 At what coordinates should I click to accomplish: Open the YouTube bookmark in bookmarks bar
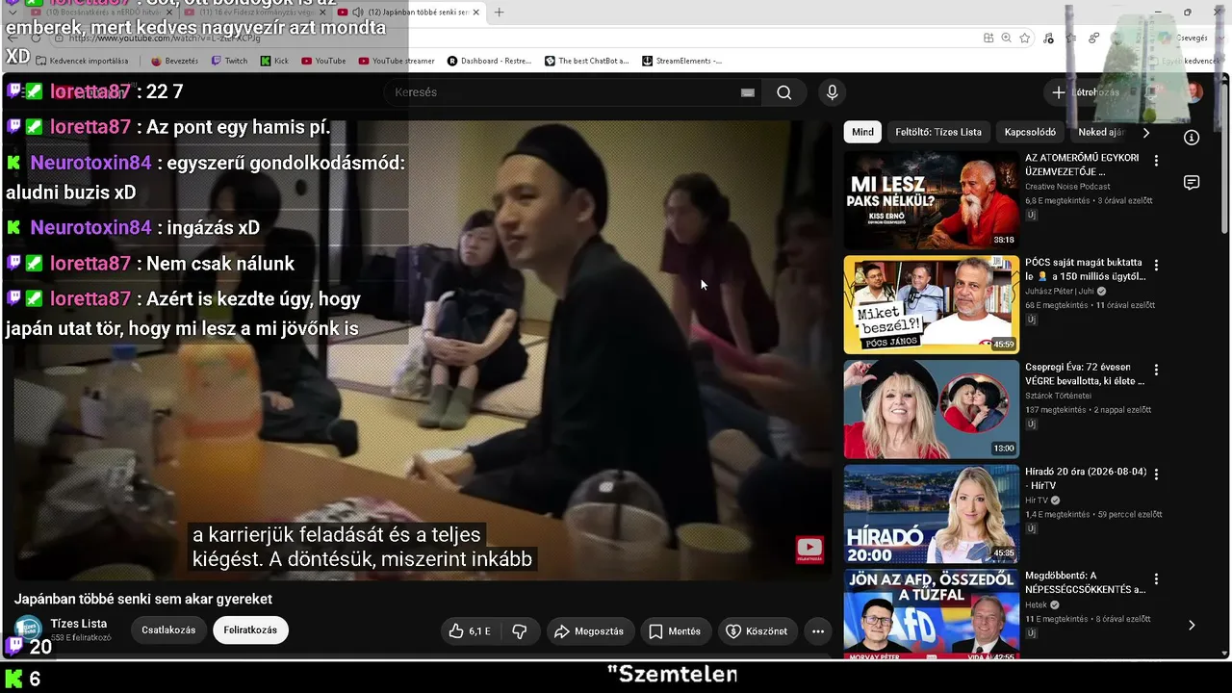[323, 61]
